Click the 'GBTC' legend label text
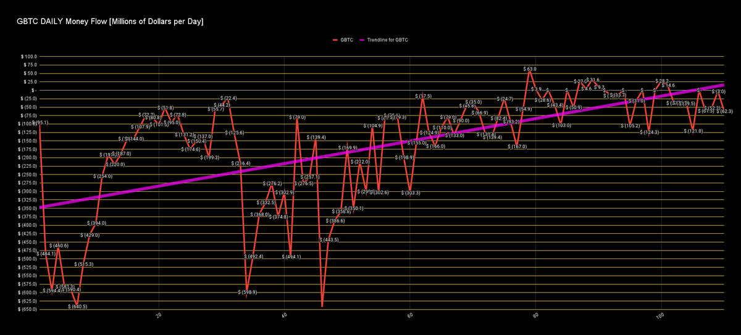This screenshot has width=741, height=335. pos(346,39)
